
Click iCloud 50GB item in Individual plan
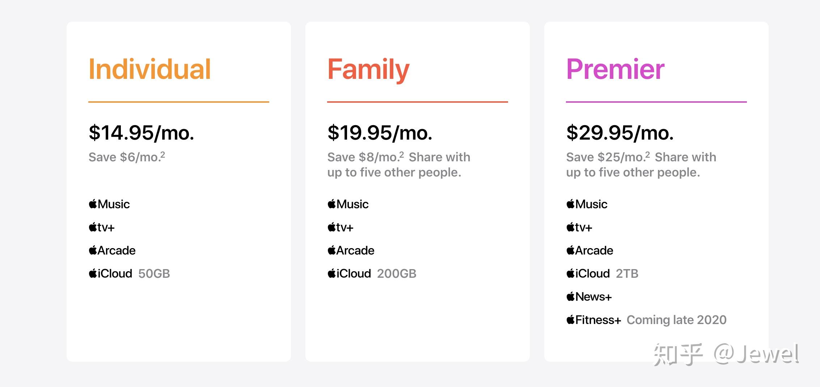pyautogui.click(x=129, y=273)
